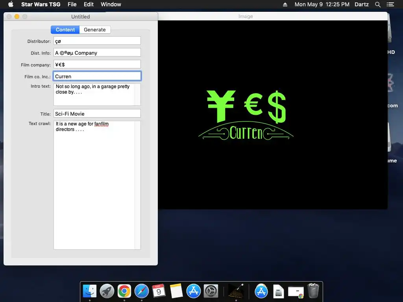Image resolution: width=403 pixels, height=302 pixels.
Task: Open the disk image file in Dock
Action: click(278, 291)
